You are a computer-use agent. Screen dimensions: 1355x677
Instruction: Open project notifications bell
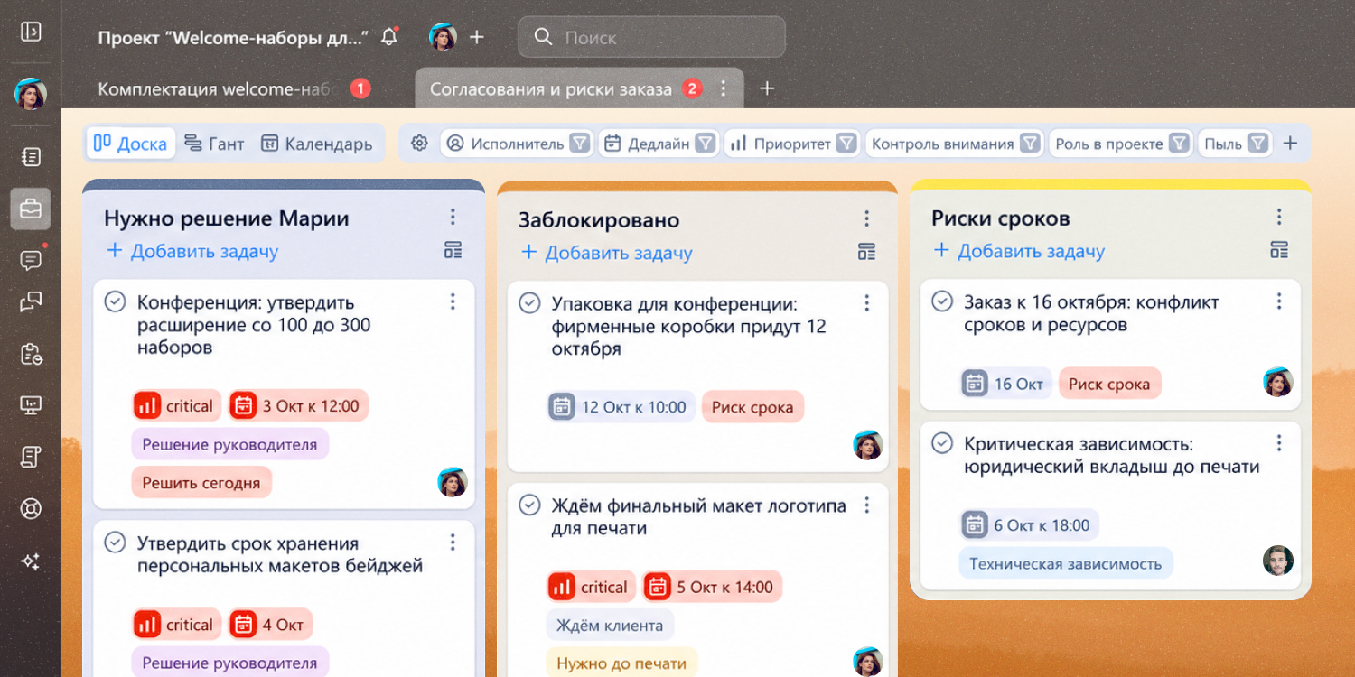point(389,37)
